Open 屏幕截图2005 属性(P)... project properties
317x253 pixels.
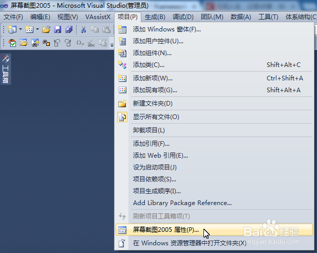pos(214,230)
